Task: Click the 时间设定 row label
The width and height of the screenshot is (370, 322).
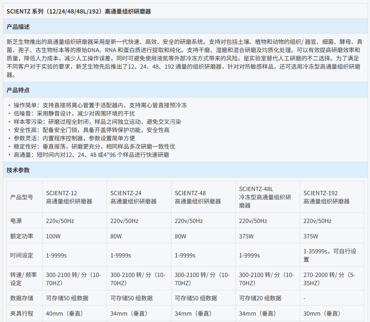Action: point(22,256)
